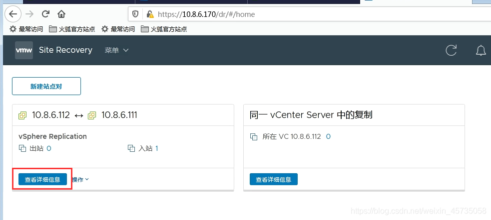This screenshot has width=491, height=220.
Task: Expand the 操作 actions dropdown
Action: [x=80, y=179]
